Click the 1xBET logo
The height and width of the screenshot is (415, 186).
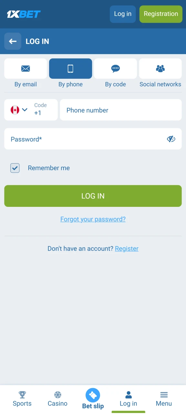coord(23,14)
